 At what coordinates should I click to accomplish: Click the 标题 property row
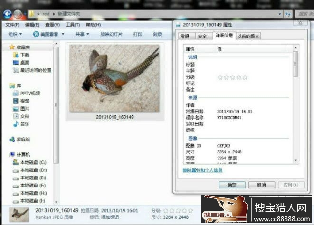[238, 65]
